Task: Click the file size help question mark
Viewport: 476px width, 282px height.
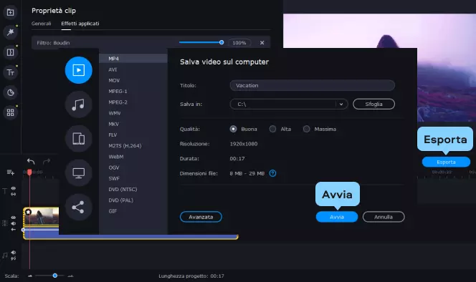Action: (x=272, y=173)
